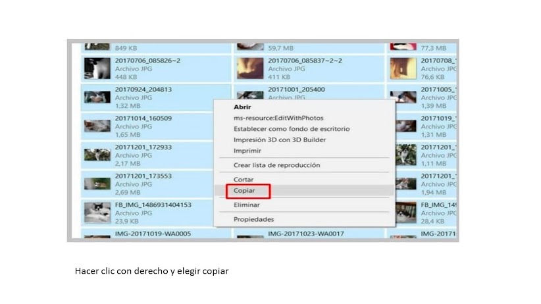Select thumbnail of 20171014_160509
The image size is (541, 304).
tap(97, 126)
